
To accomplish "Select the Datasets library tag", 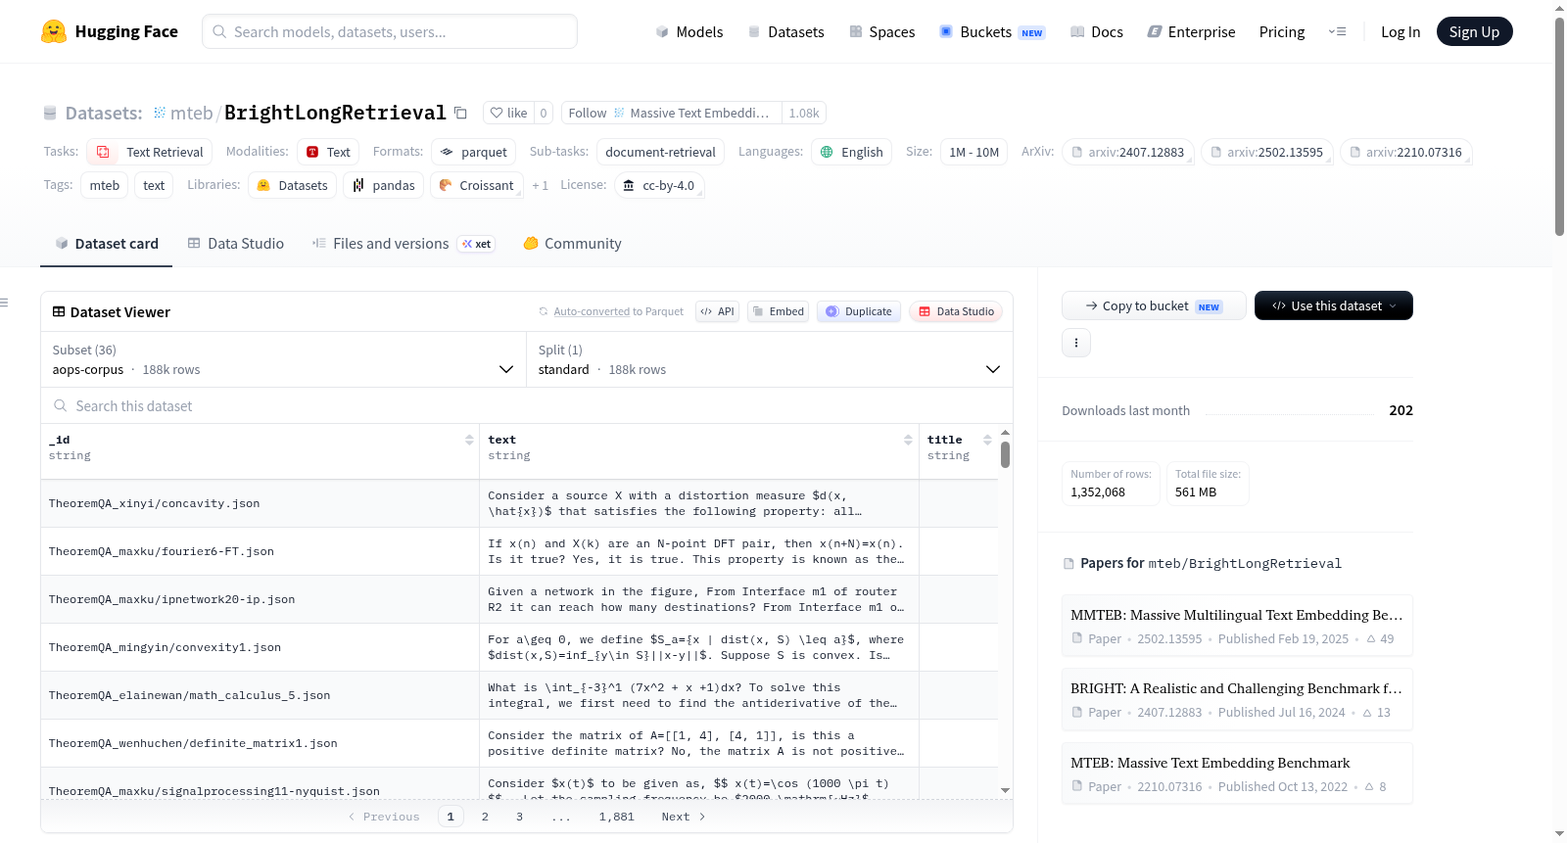I will [293, 185].
